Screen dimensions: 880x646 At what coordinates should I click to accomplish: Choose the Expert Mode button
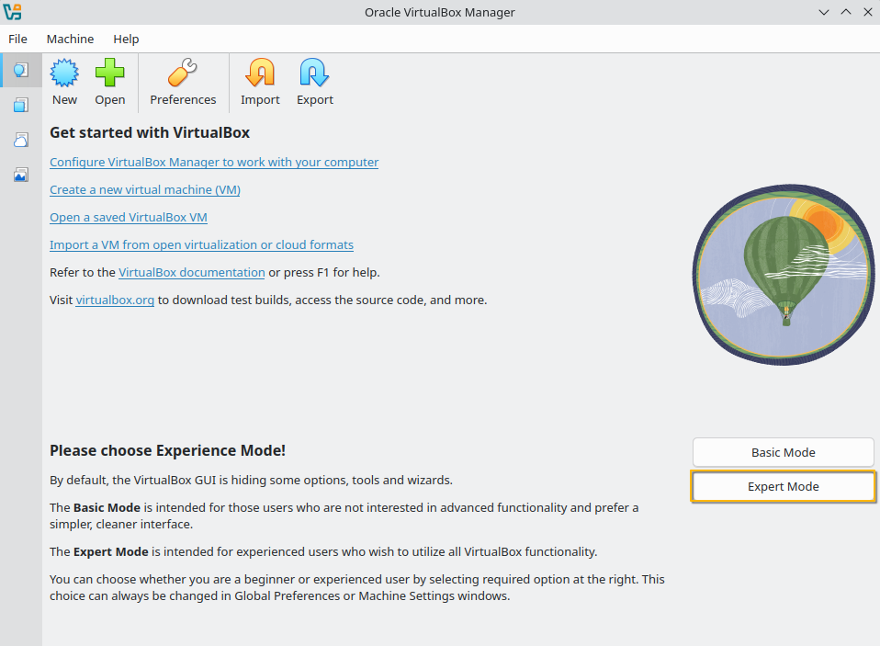tap(783, 486)
